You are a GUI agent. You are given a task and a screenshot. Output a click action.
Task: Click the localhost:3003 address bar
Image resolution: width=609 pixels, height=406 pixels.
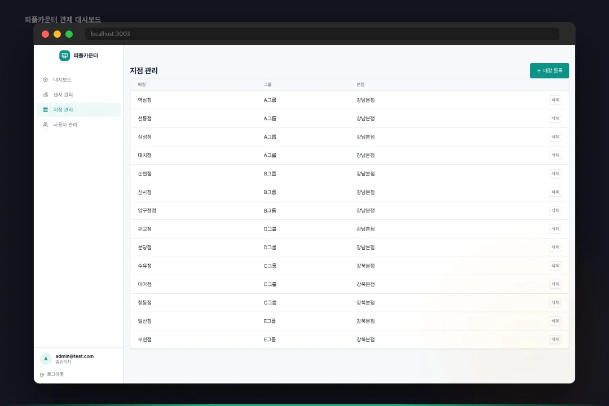click(323, 34)
